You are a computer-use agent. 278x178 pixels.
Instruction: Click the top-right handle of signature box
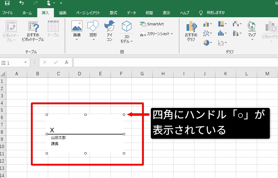click(x=124, y=115)
